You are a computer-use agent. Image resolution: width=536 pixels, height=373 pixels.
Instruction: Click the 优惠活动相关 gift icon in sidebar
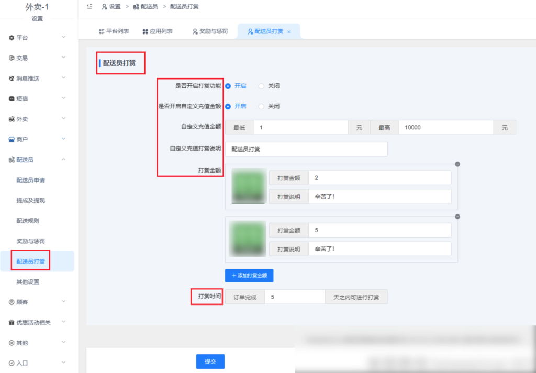tap(12, 322)
